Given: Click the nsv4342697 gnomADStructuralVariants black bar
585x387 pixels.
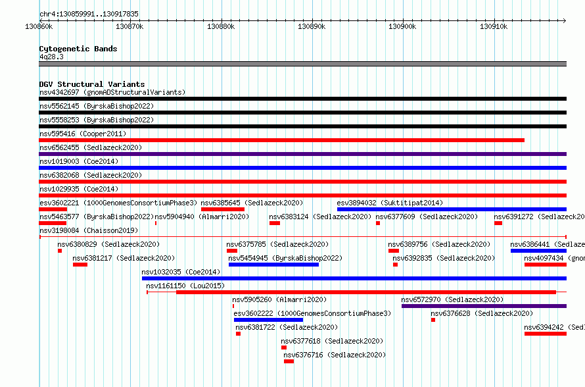Looking at the screenshot, I should point(302,99).
